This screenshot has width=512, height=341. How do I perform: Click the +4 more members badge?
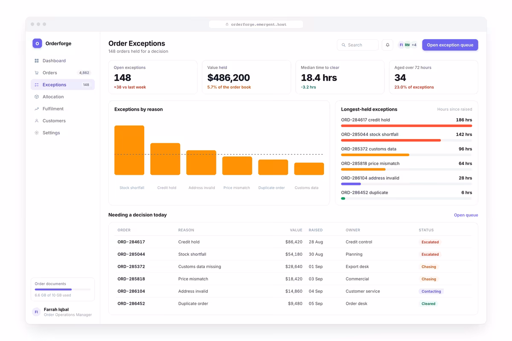(x=414, y=45)
